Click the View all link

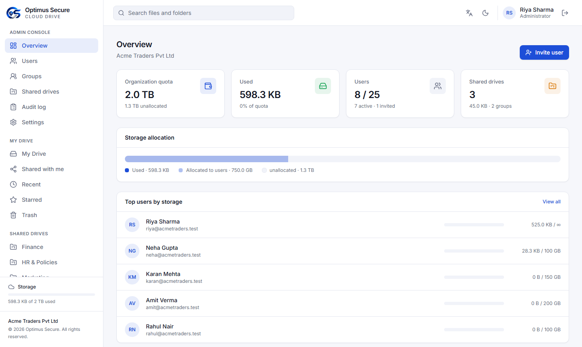point(551,202)
